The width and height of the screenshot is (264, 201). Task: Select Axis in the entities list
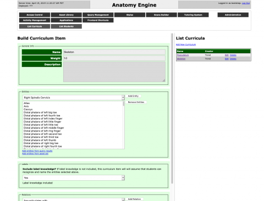(x=26, y=106)
